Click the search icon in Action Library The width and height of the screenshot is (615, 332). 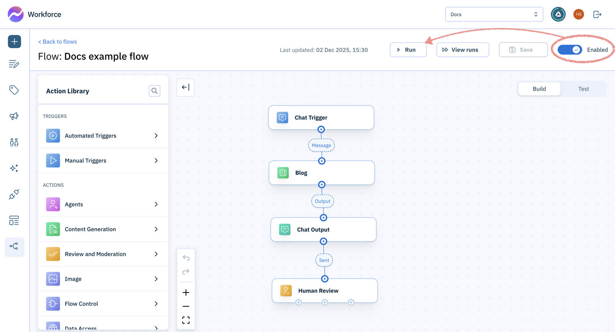pos(154,91)
